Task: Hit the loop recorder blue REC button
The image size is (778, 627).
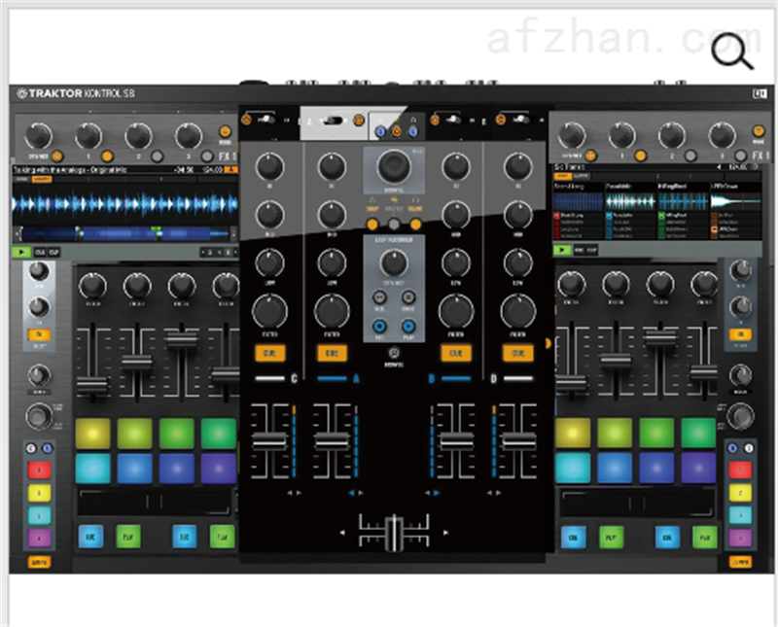Action: (379, 327)
